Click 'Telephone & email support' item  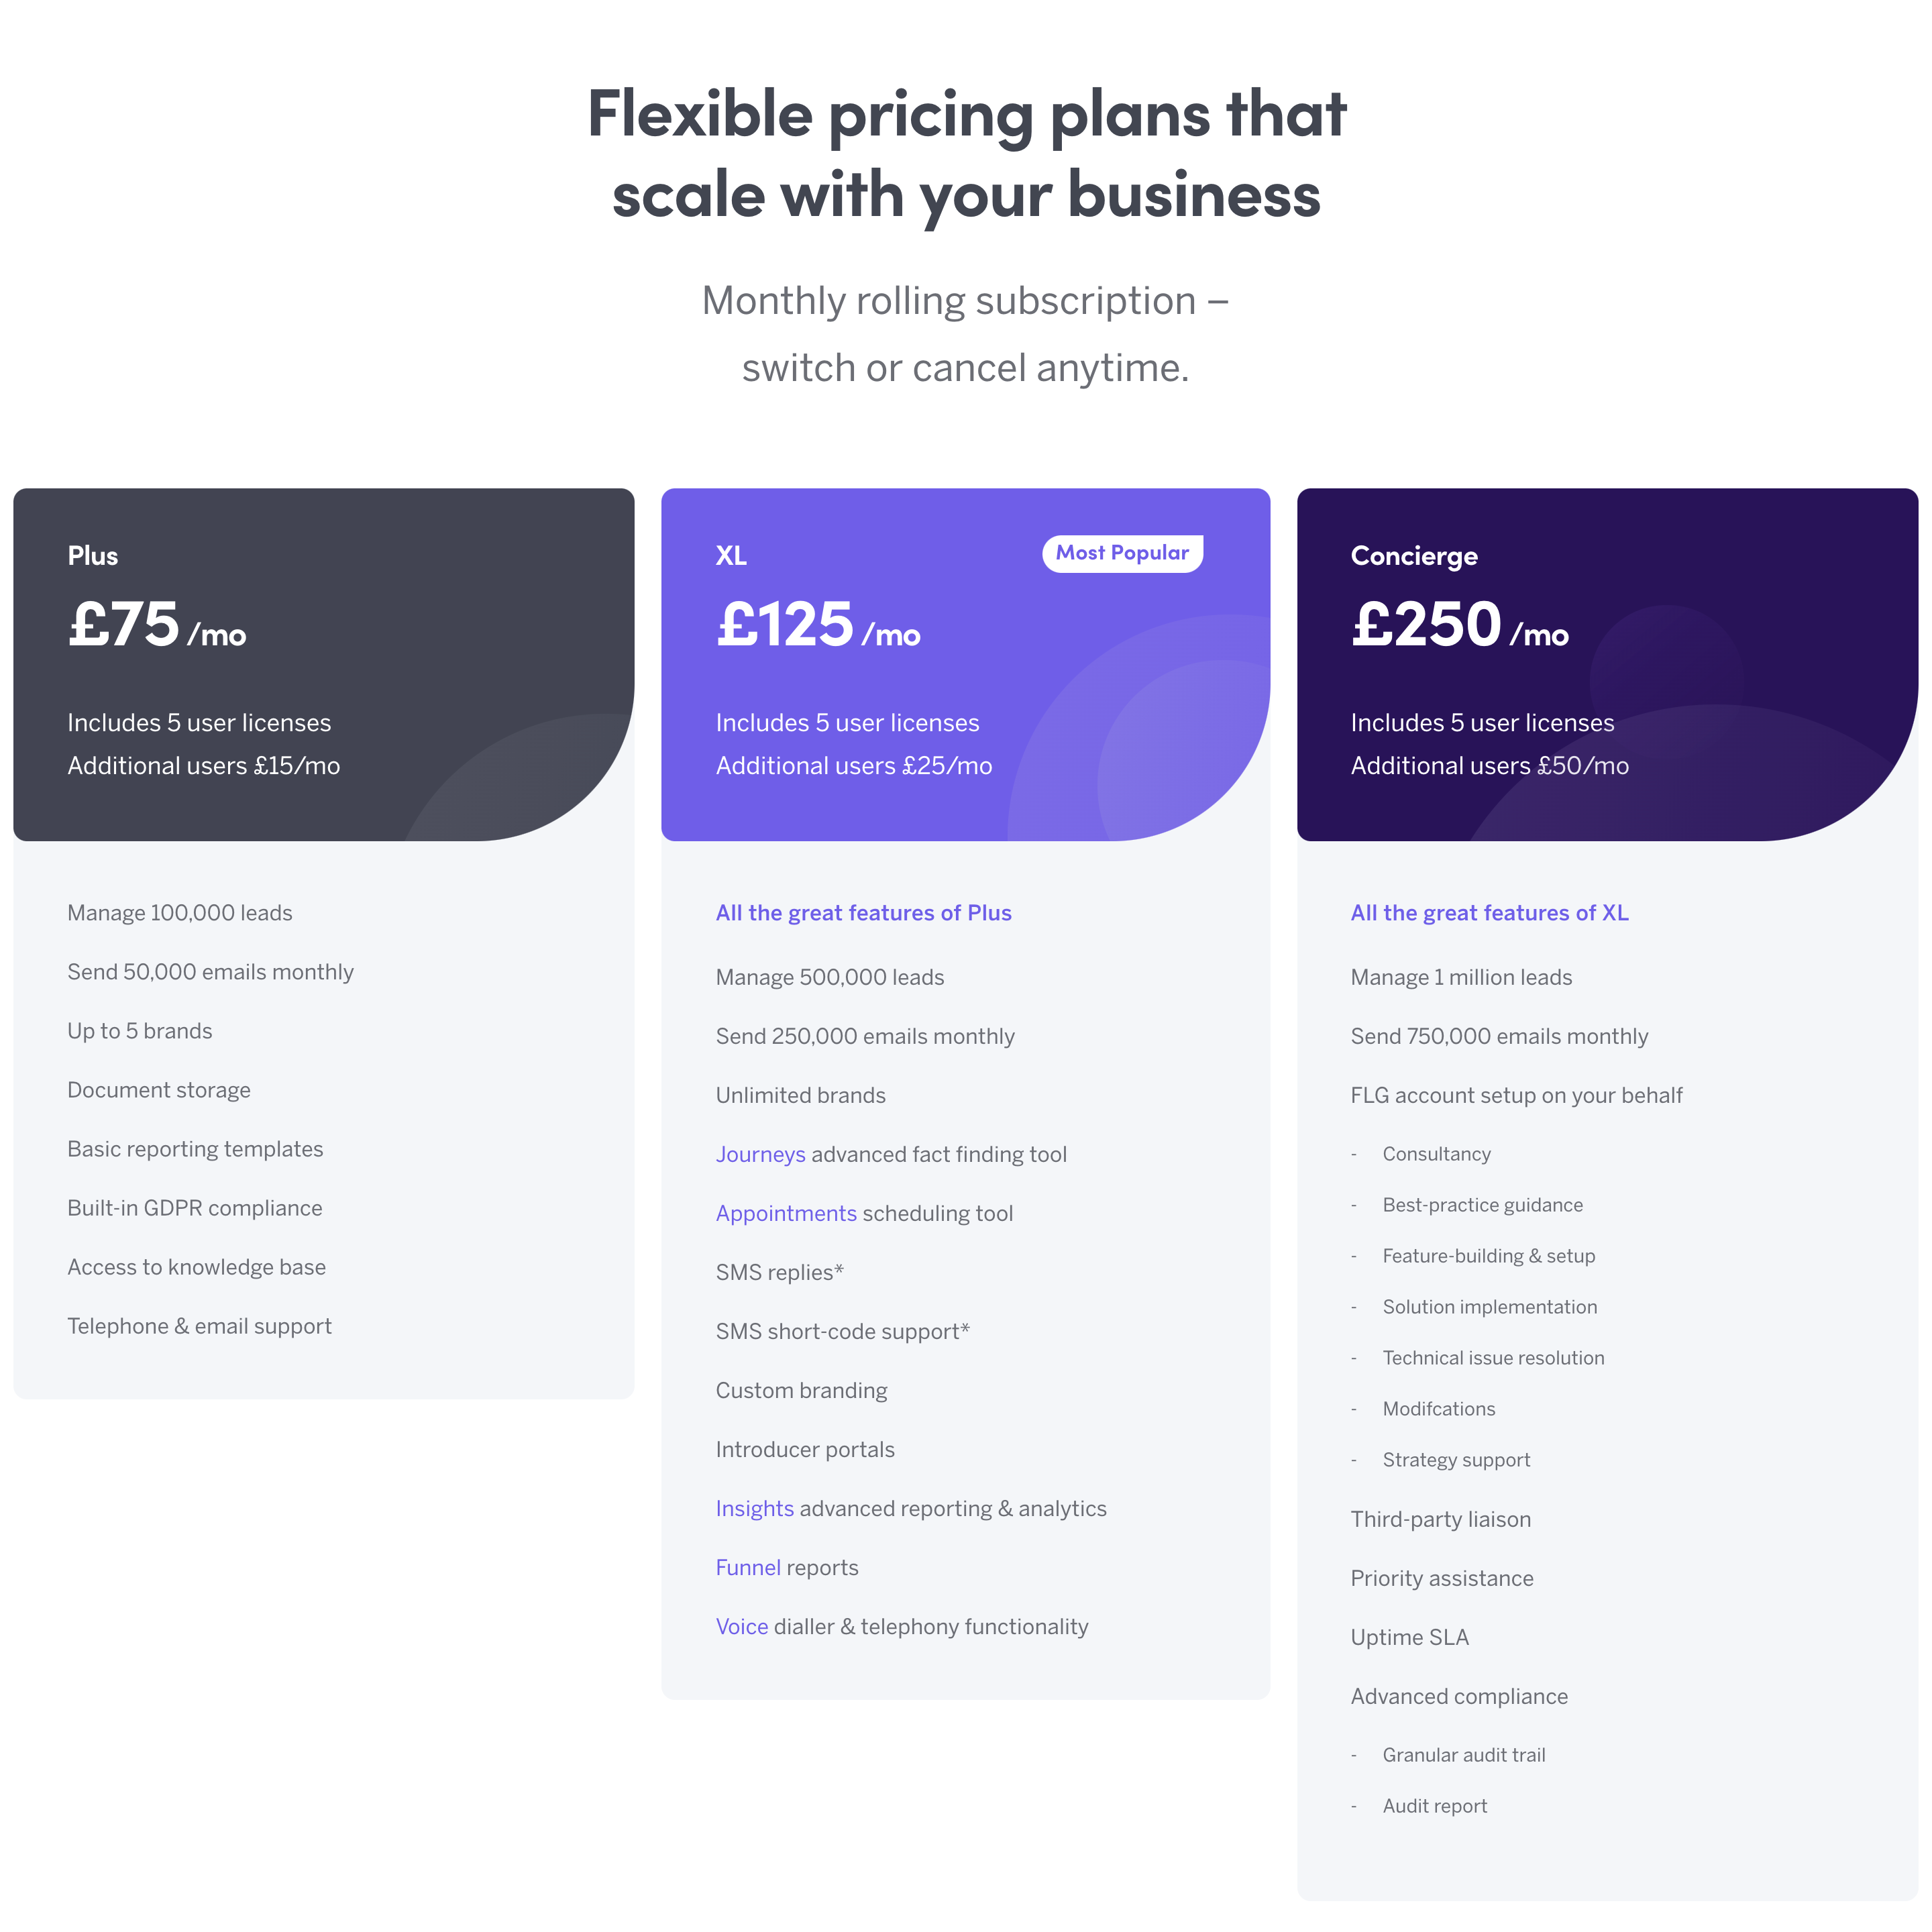(x=199, y=1326)
